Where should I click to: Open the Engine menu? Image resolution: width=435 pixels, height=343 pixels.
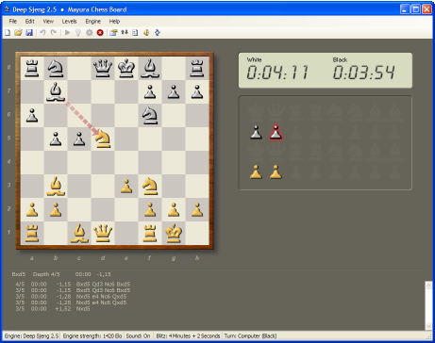coord(93,22)
